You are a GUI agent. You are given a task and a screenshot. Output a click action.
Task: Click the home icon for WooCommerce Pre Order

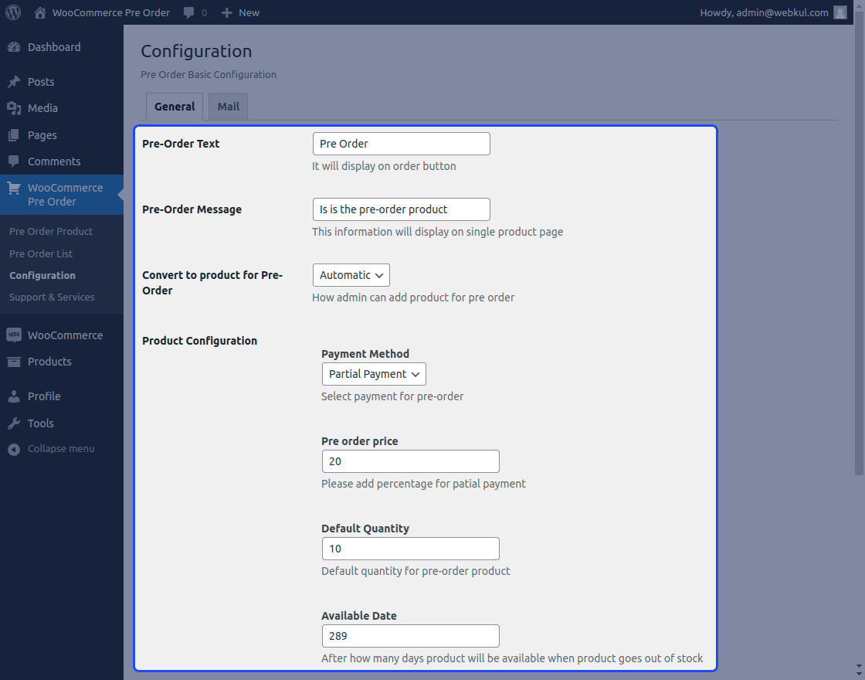(x=40, y=12)
